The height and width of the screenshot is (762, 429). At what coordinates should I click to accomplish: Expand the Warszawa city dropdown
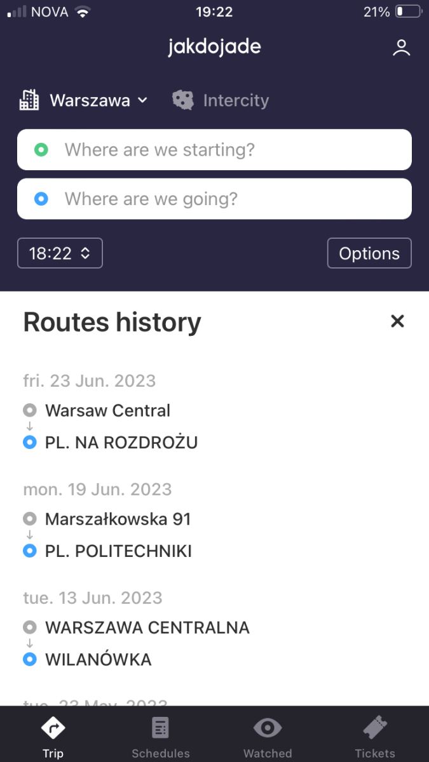pyautogui.click(x=99, y=100)
